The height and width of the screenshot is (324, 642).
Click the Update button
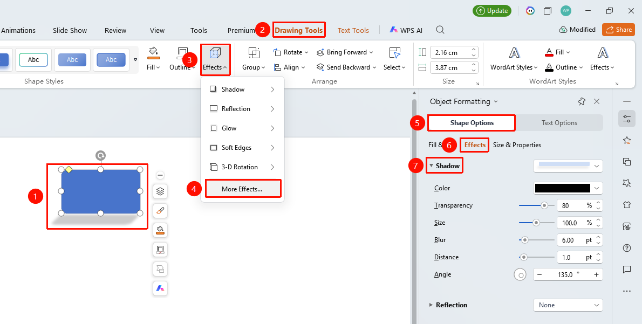492,11
